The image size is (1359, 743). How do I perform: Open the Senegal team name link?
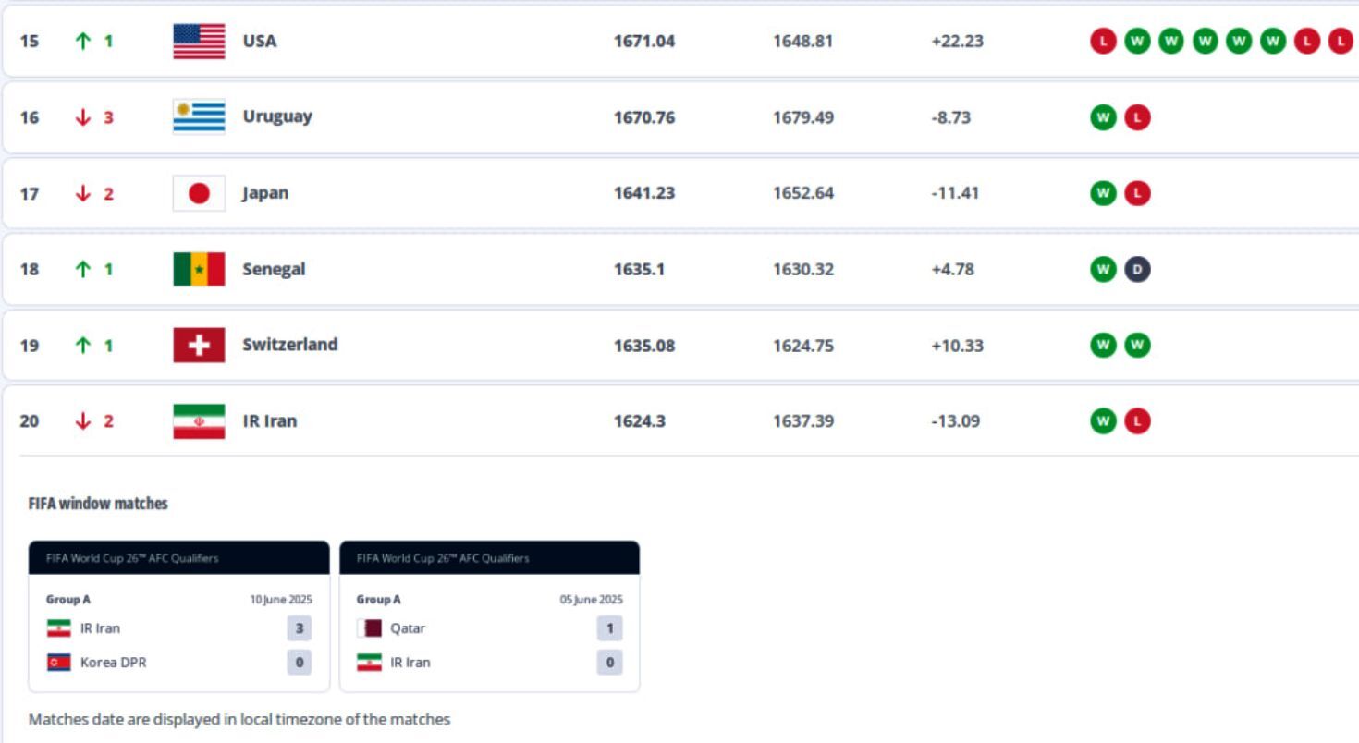274,269
